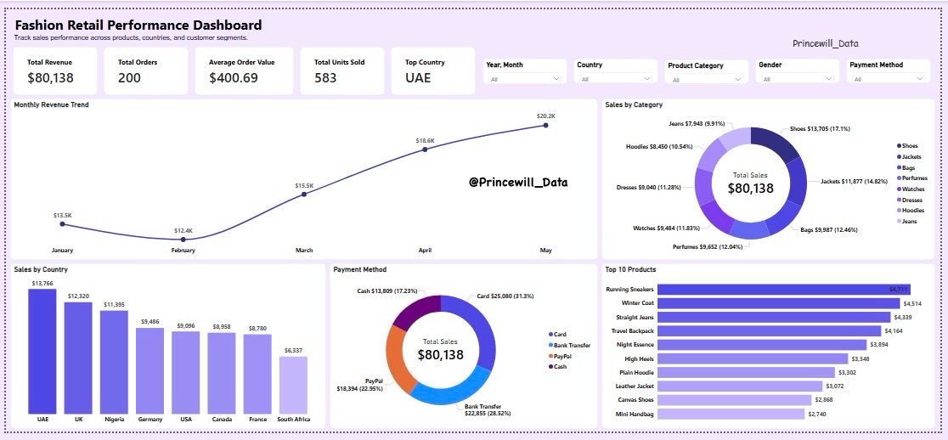The width and height of the screenshot is (948, 440).
Task: Click the Leather Jacket product bar
Action: (x=740, y=386)
